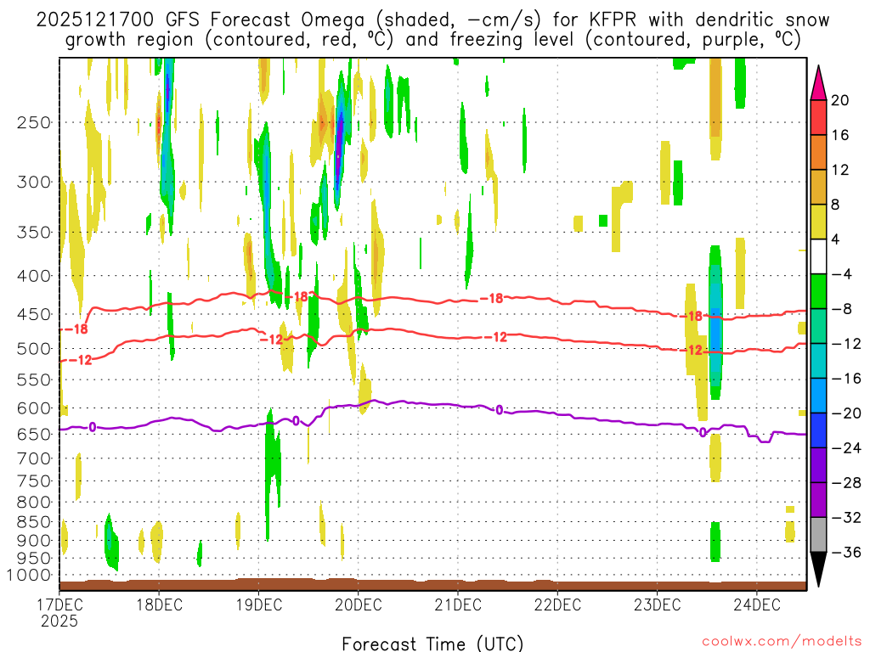Click the Forecast Time (UTC) axis title
Screen dimensions: 870x652
pos(432,644)
